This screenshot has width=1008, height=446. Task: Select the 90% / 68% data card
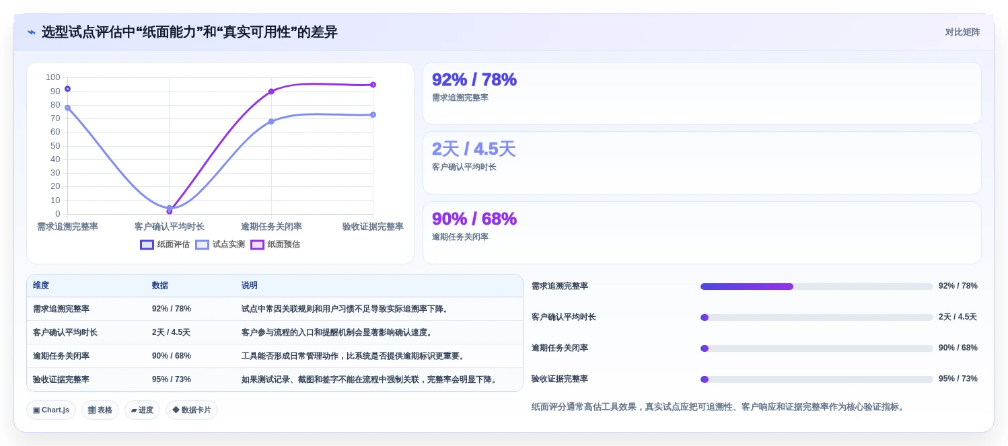pos(702,233)
